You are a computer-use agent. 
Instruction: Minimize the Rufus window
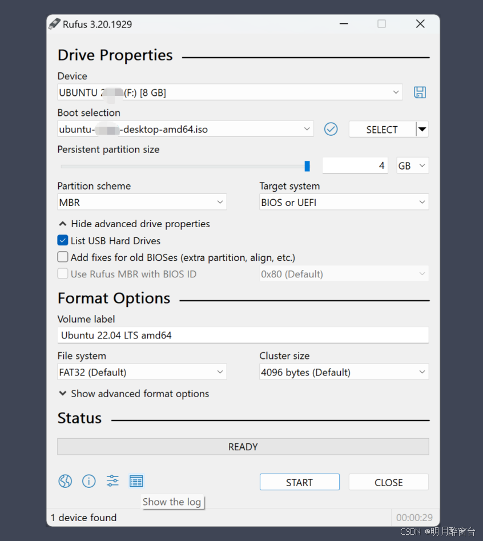pos(344,24)
